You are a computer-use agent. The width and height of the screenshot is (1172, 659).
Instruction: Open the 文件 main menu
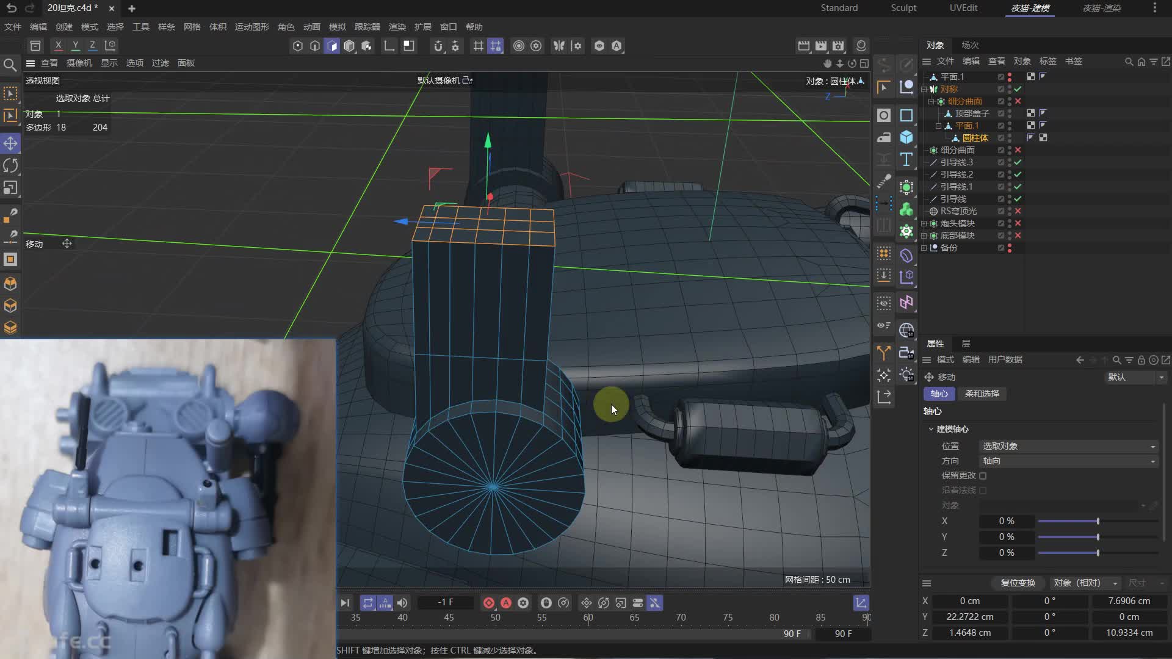tap(12, 27)
